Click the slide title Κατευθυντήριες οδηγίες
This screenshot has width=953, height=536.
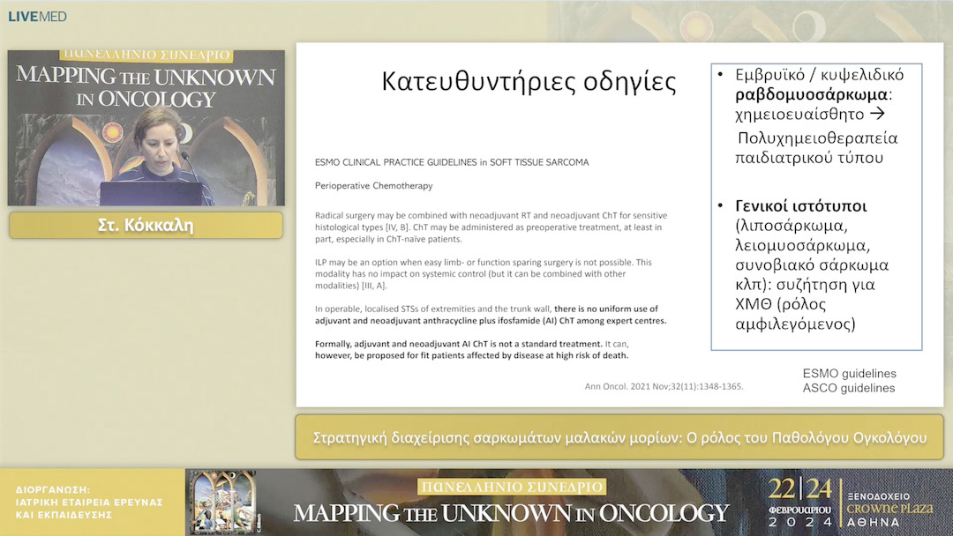pos(529,81)
